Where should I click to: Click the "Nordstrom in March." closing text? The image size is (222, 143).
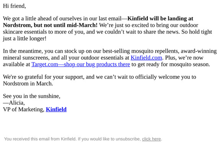pyautogui.click(x=28, y=84)
